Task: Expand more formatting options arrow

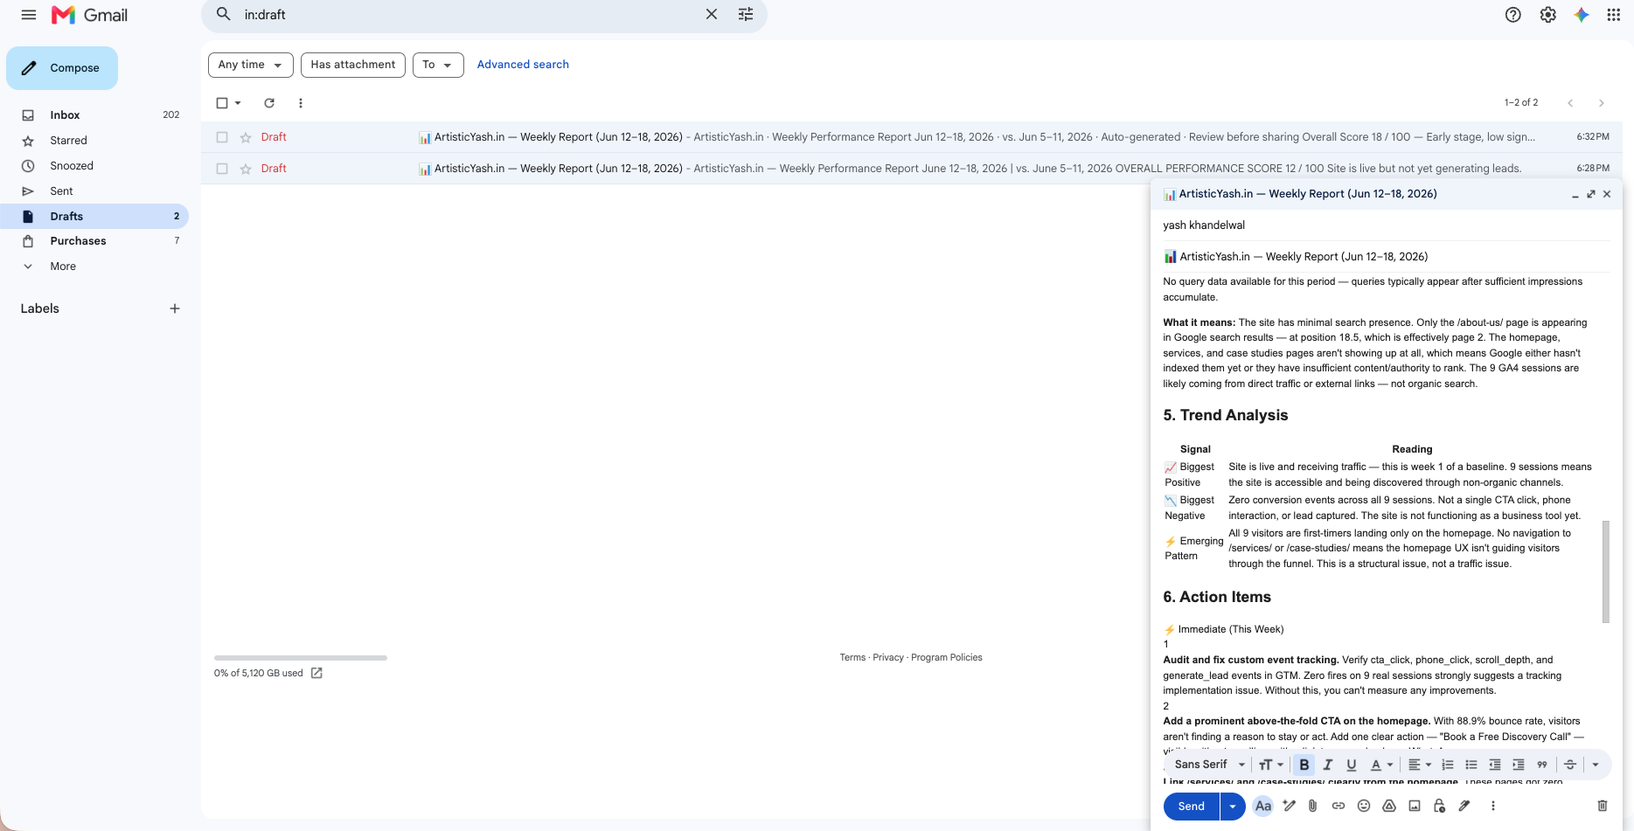Action: pos(1596,765)
